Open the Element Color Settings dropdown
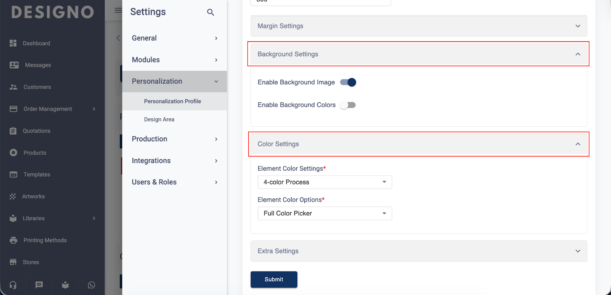Viewport: 611px width, 295px height. click(325, 182)
